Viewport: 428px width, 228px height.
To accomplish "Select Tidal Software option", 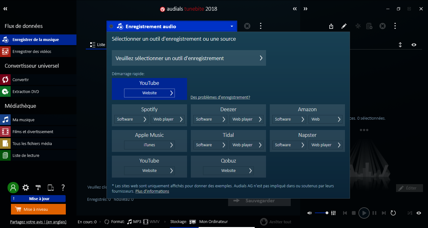I will 210,145.
